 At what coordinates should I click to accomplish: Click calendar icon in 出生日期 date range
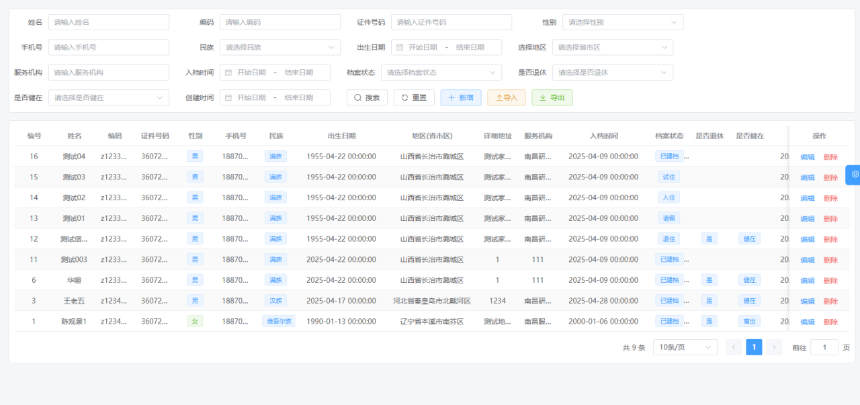tap(400, 48)
